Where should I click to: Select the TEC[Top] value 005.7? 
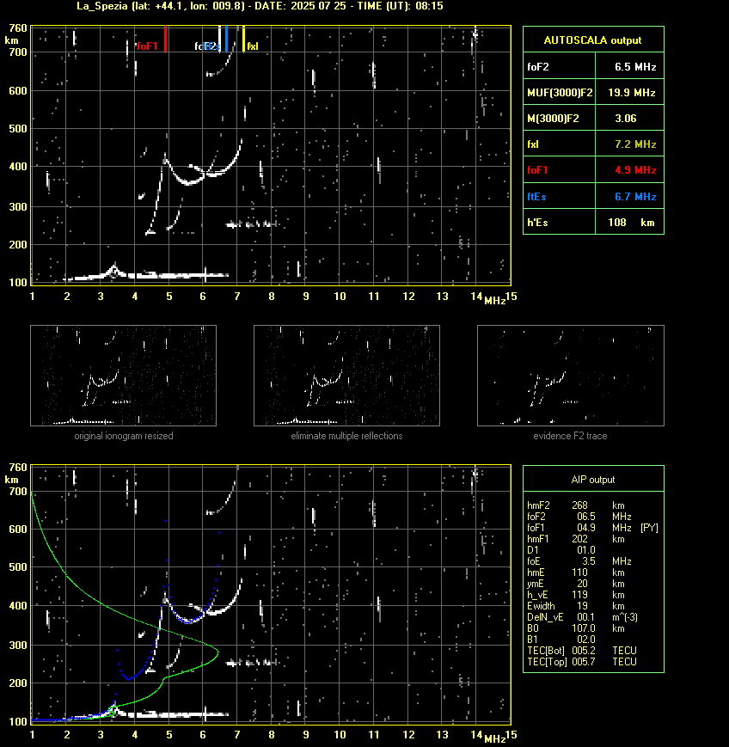584,662
